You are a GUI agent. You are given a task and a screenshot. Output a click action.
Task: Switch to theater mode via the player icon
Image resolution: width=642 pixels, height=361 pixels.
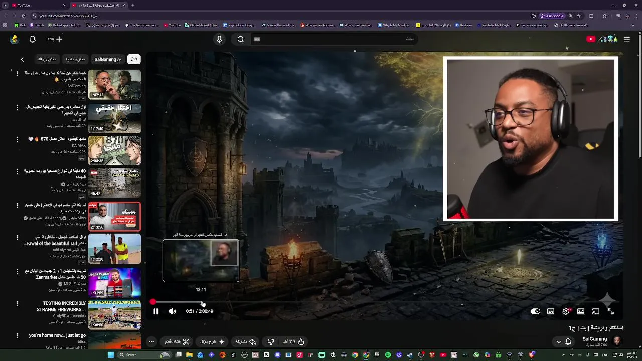tap(581, 311)
